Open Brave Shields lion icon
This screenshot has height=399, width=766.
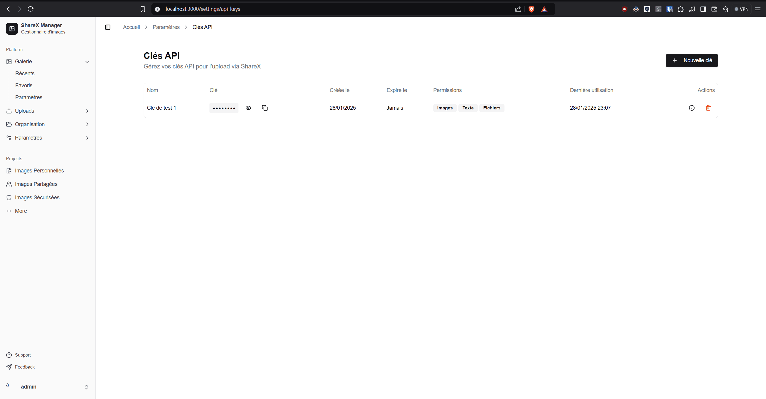point(531,9)
